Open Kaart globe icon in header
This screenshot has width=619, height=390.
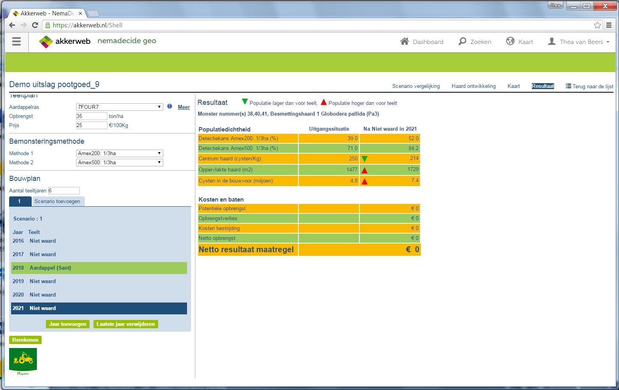point(510,41)
